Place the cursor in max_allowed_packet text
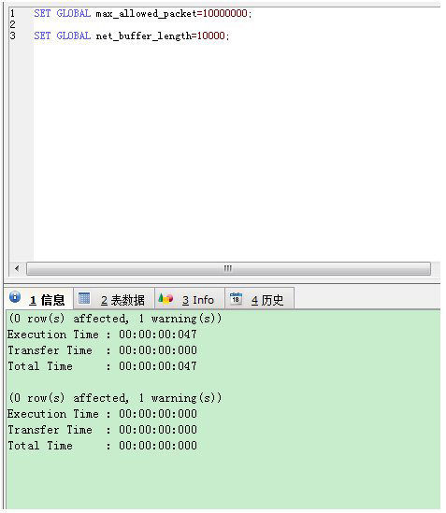Screen dimensions: 446x513 tap(146, 14)
